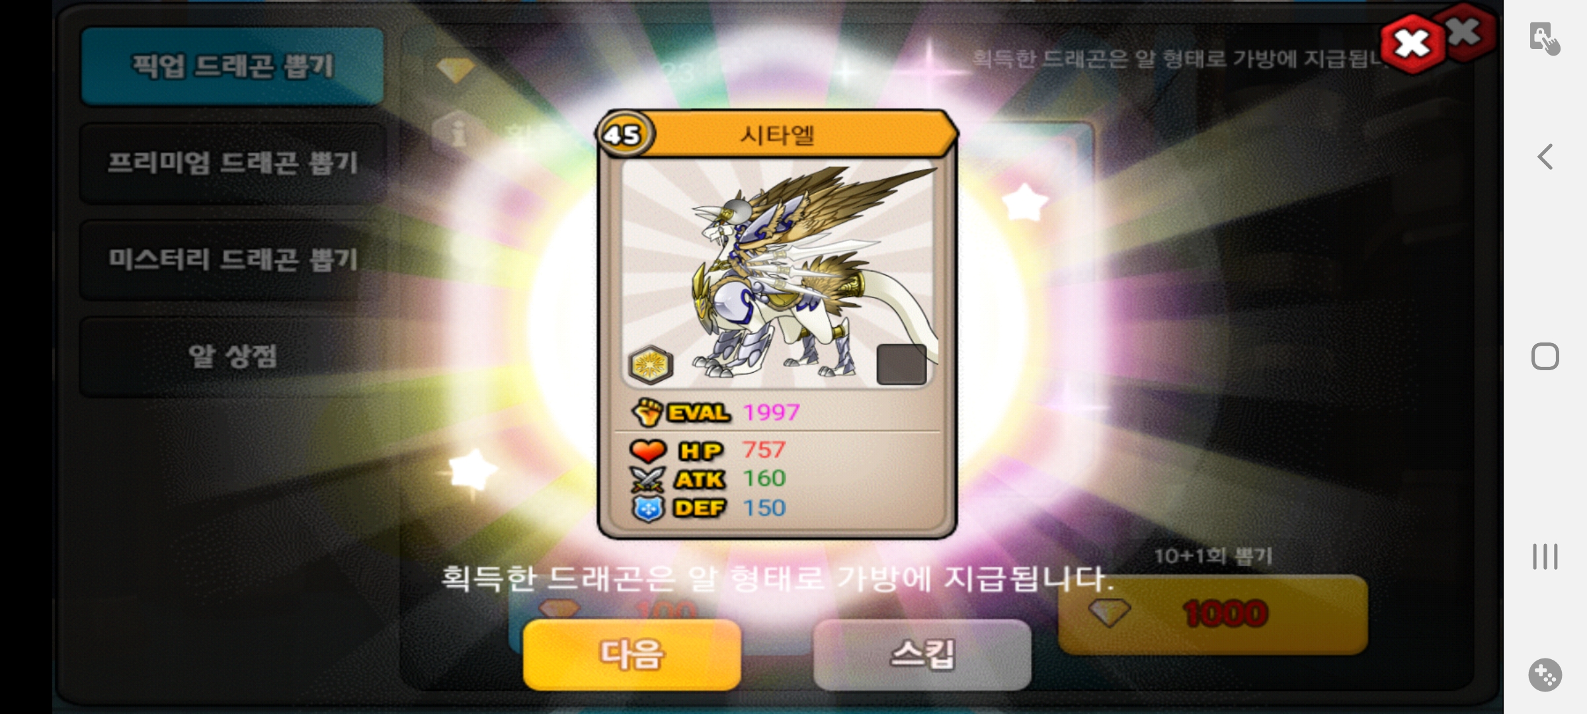1587x714 pixels.
Task: Tap the HP heart icon
Action: pyautogui.click(x=648, y=451)
